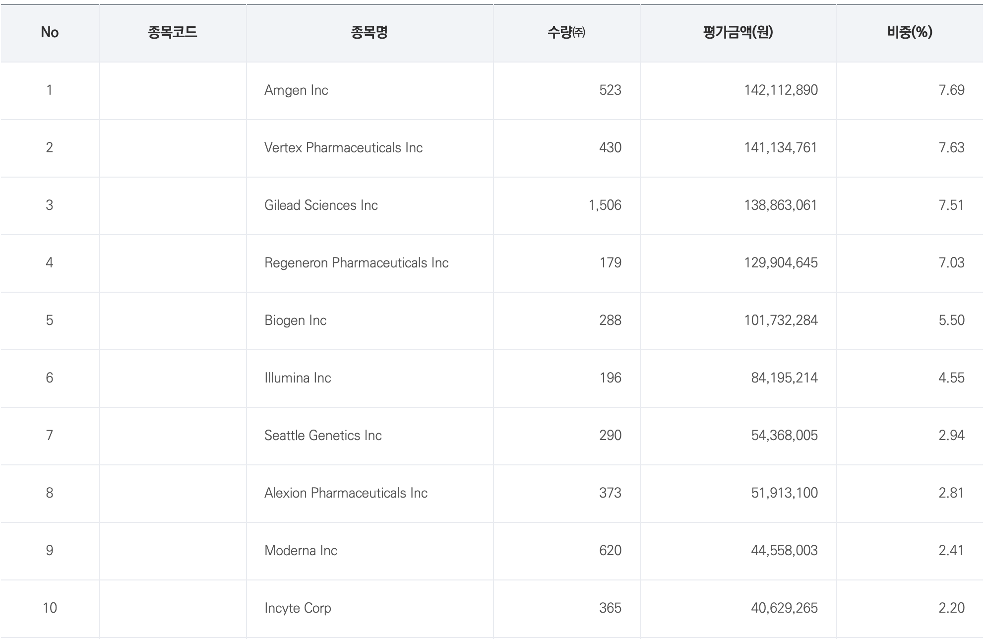Click Amgen valuation amount 142,112,890

click(x=781, y=90)
